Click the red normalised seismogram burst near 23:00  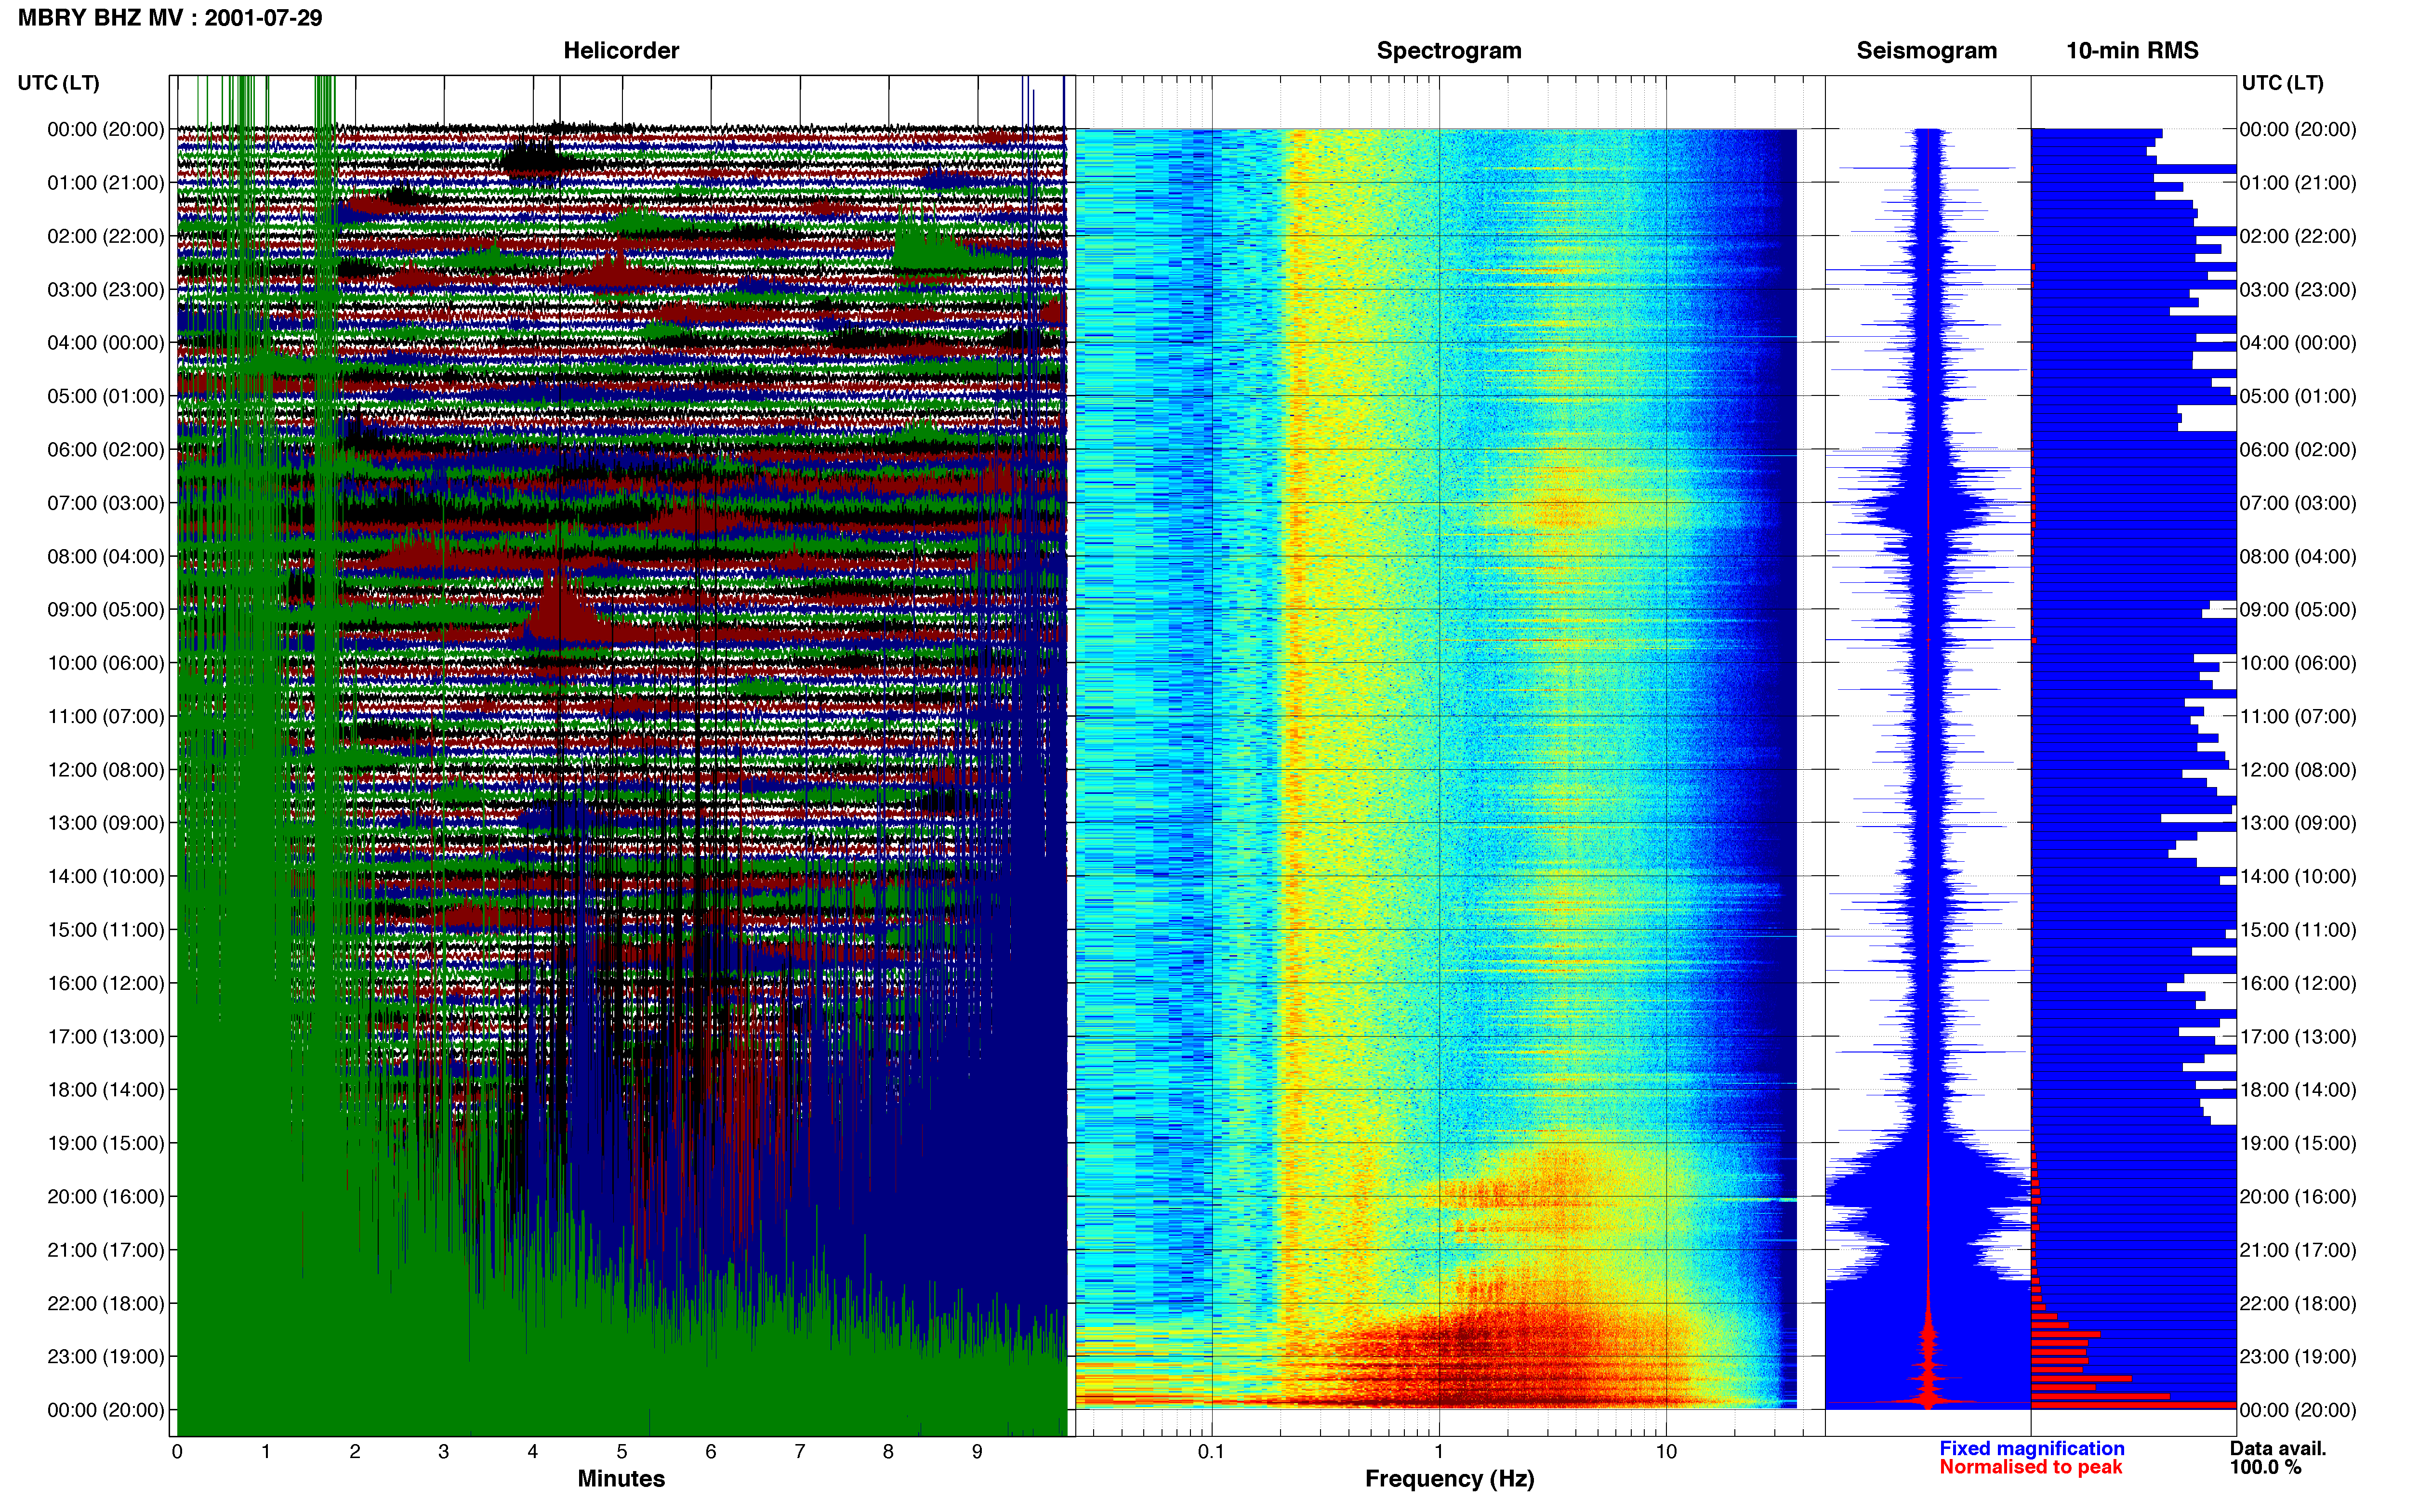pyautogui.click(x=1928, y=1365)
